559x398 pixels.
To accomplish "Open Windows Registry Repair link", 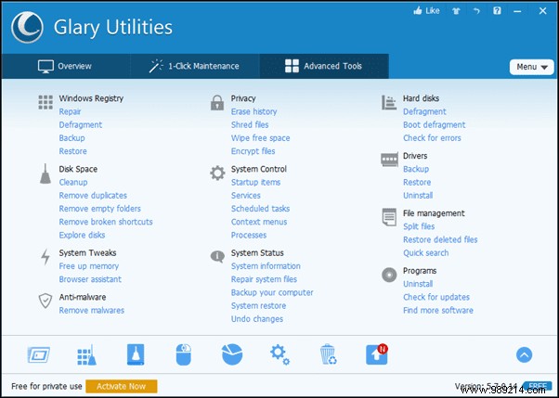I will pyautogui.click(x=70, y=111).
